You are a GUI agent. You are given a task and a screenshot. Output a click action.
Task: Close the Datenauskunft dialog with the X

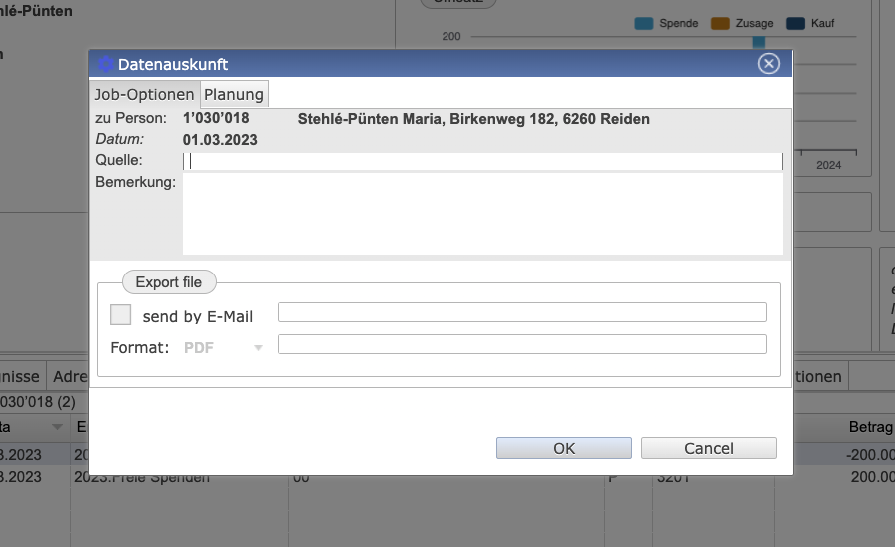tap(768, 64)
